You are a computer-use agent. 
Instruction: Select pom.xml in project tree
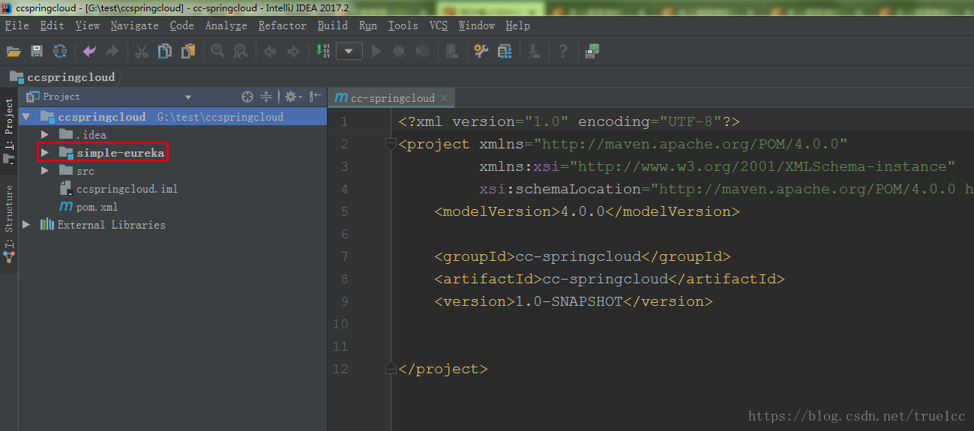[x=97, y=207]
